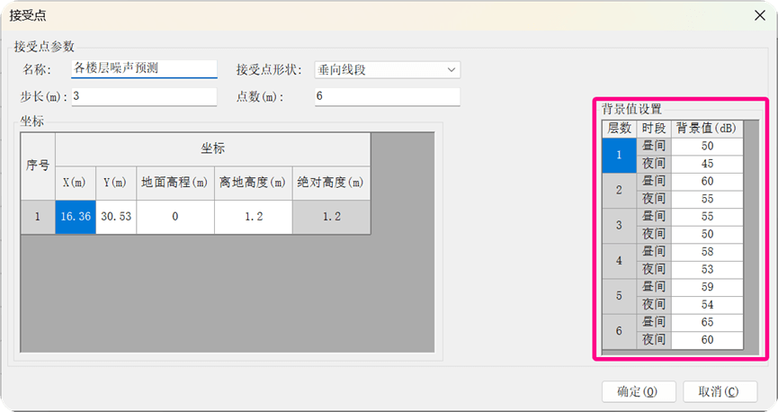Open the 接受点形状 dropdown
Image resolution: width=778 pixels, height=412 pixels.
coord(388,70)
